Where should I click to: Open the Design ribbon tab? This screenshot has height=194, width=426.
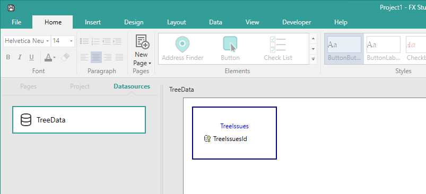(134, 22)
